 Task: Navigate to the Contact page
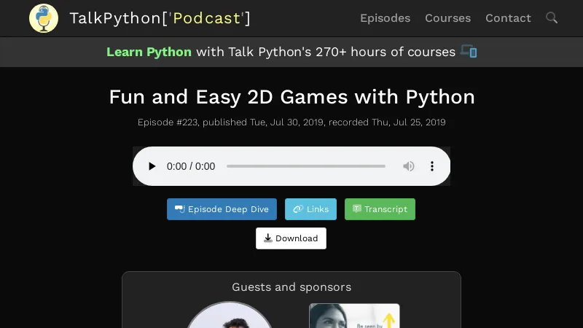coord(508,18)
